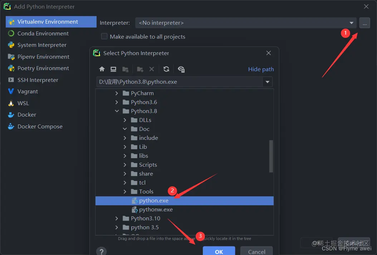
Task: Click the Scripts folder icon
Action: (134, 165)
